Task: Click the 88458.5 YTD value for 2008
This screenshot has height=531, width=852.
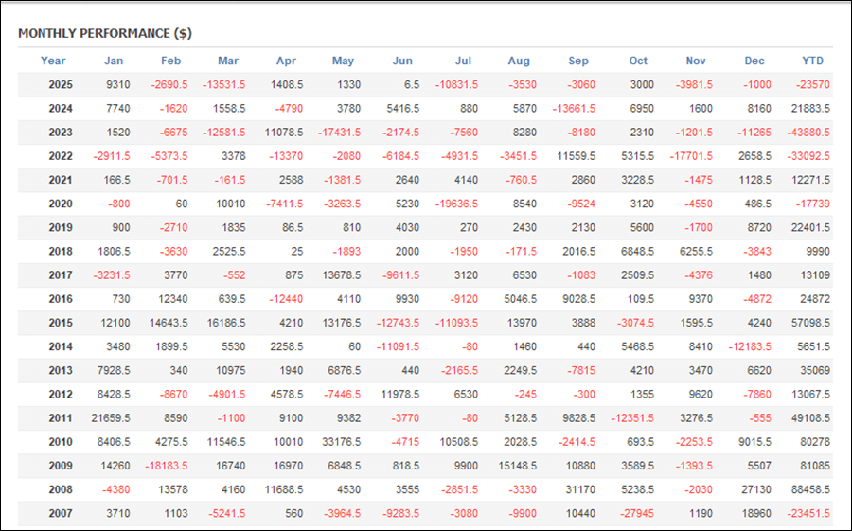Action: point(808,489)
